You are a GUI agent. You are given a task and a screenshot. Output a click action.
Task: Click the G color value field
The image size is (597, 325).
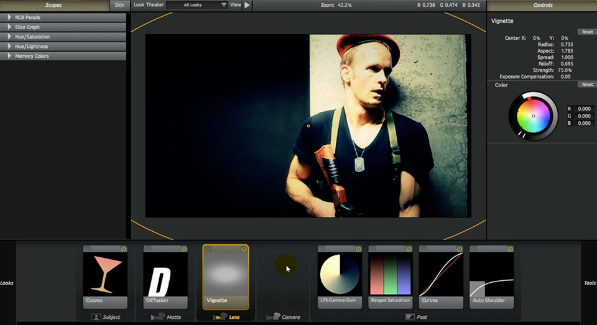584,116
